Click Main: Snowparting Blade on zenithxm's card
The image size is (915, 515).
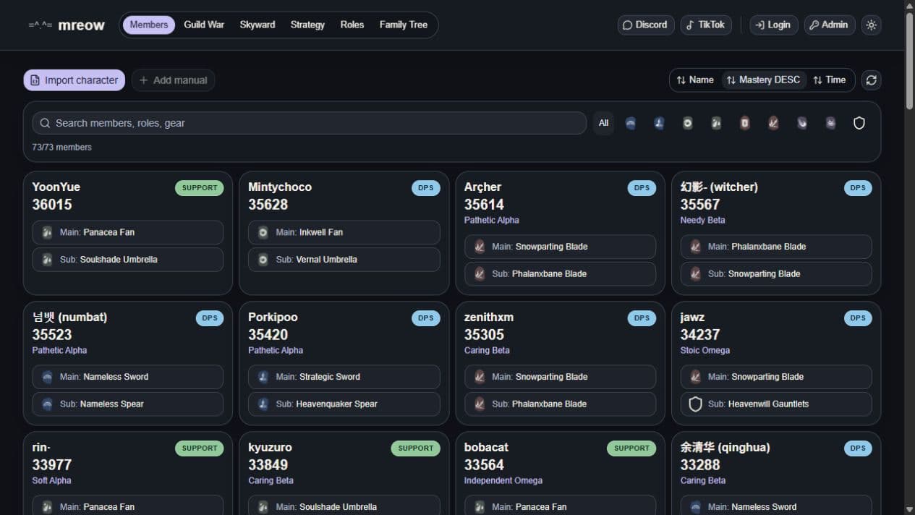560,377
